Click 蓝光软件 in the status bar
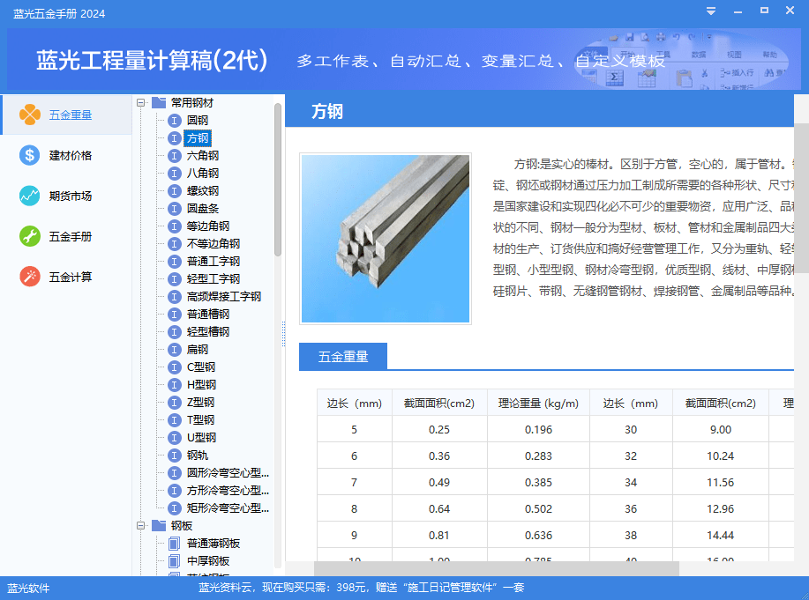 pos(26,588)
